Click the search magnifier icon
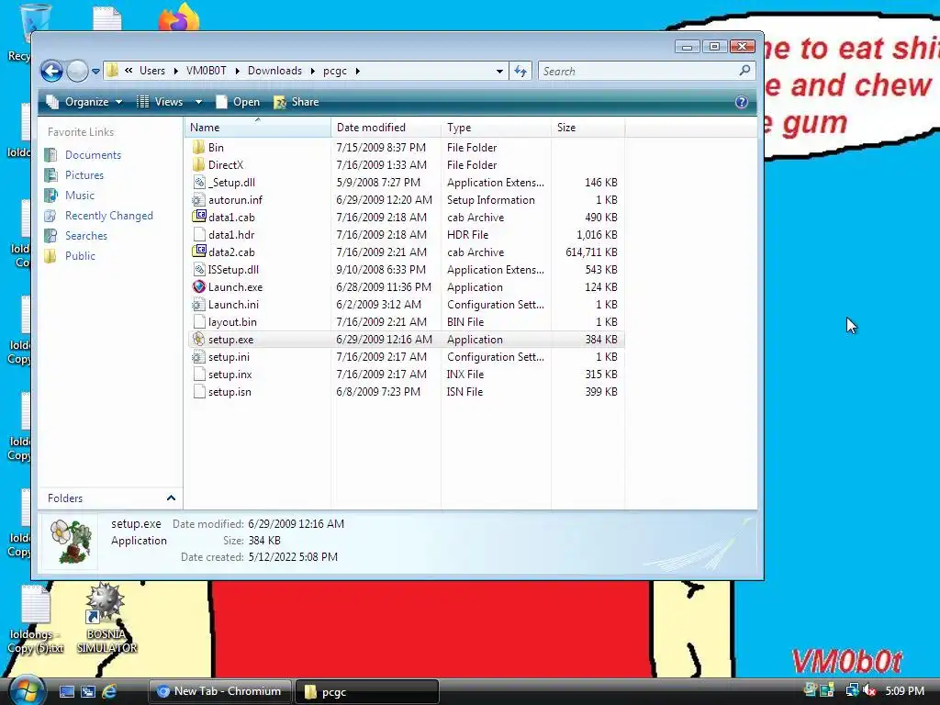The image size is (940, 705). tap(744, 71)
